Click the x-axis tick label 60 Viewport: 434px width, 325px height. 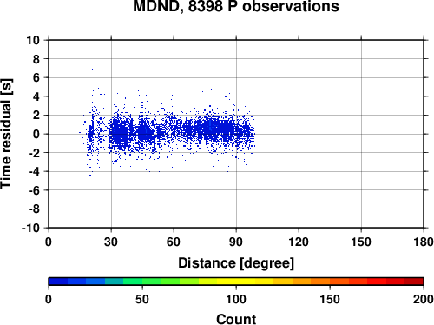point(174,242)
